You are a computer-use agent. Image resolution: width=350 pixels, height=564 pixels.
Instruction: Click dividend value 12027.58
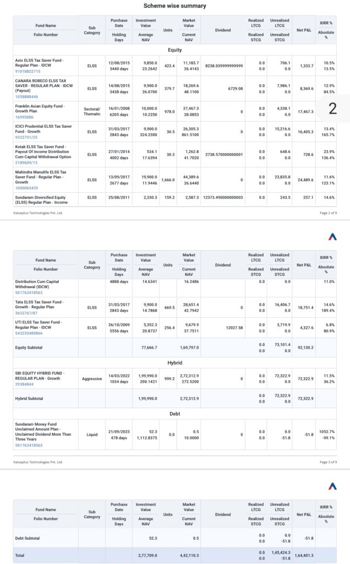235,328
